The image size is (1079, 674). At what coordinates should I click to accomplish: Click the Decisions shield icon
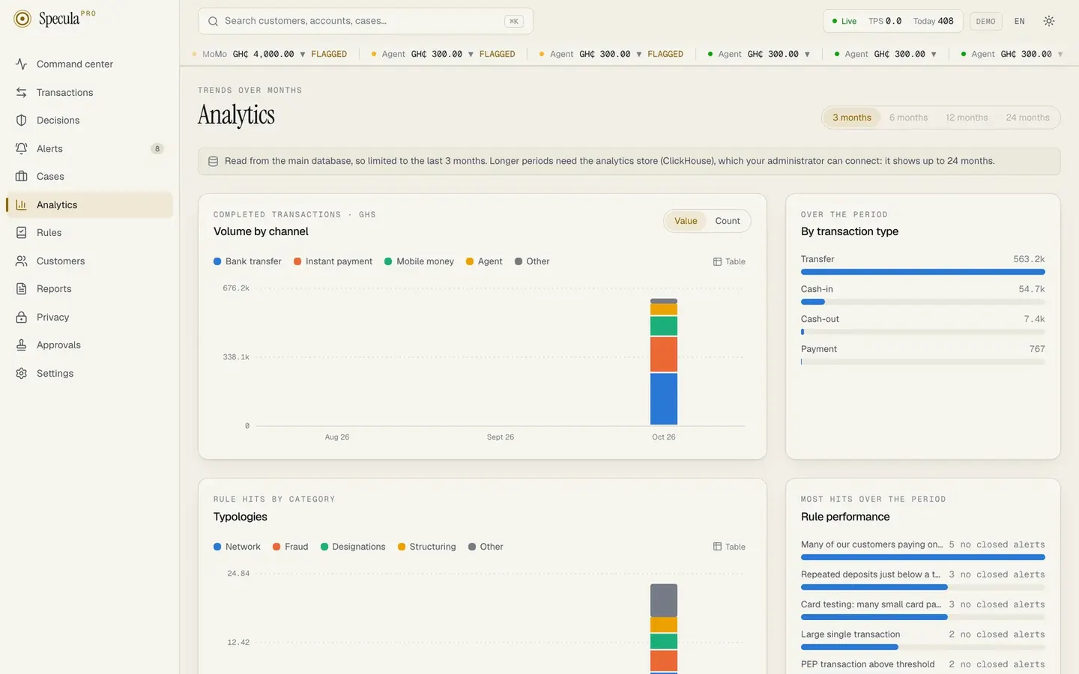point(22,121)
